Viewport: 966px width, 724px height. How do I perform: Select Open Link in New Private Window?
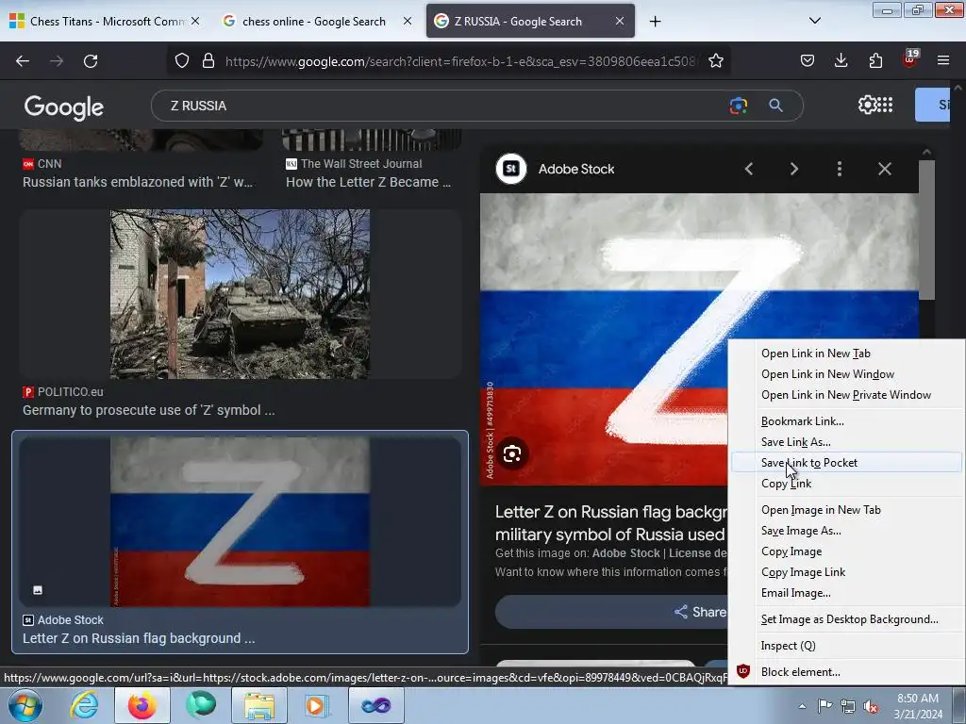(x=846, y=395)
